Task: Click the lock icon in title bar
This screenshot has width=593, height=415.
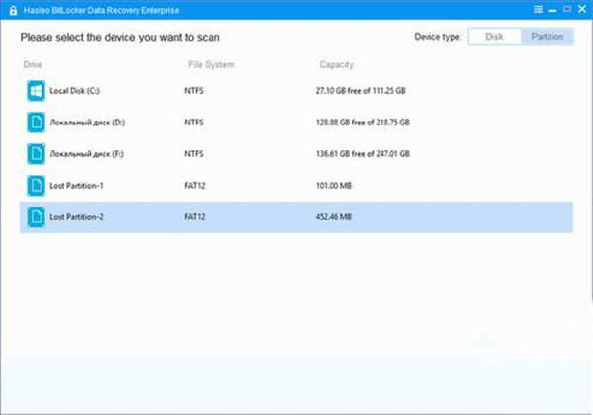Action: pyautogui.click(x=13, y=10)
